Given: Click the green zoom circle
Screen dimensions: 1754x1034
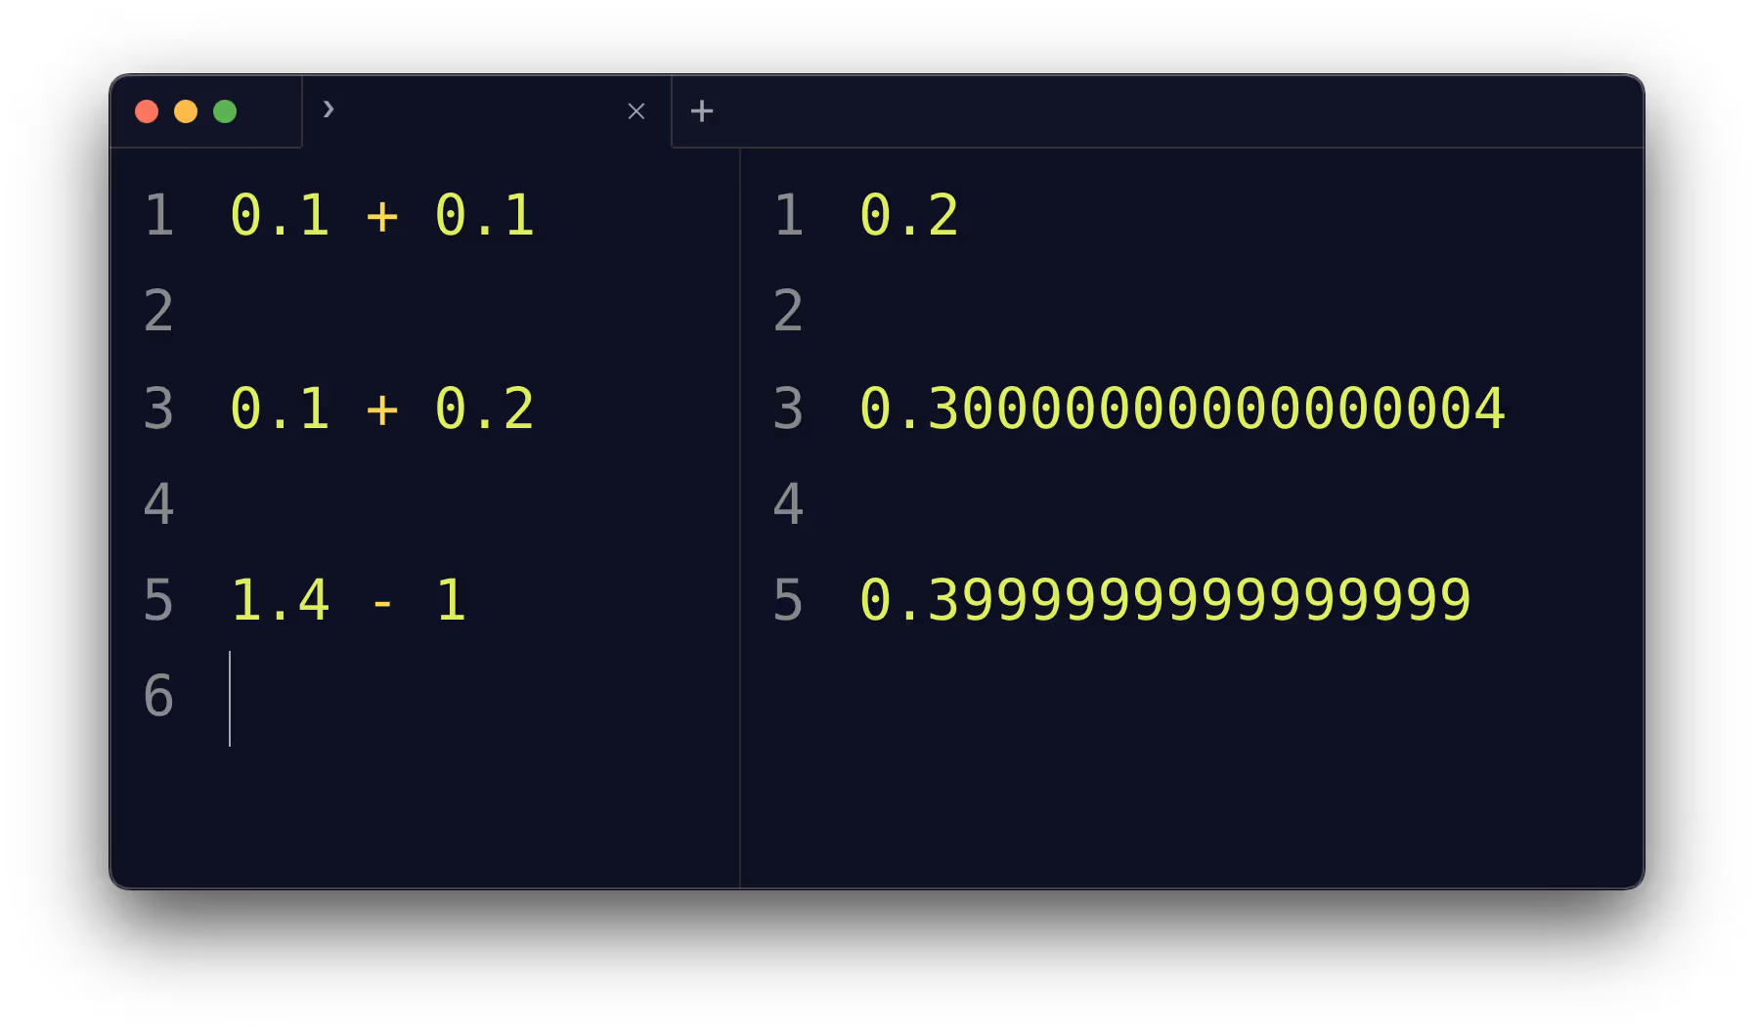Looking at the screenshot, I should [x=225, y=111].
